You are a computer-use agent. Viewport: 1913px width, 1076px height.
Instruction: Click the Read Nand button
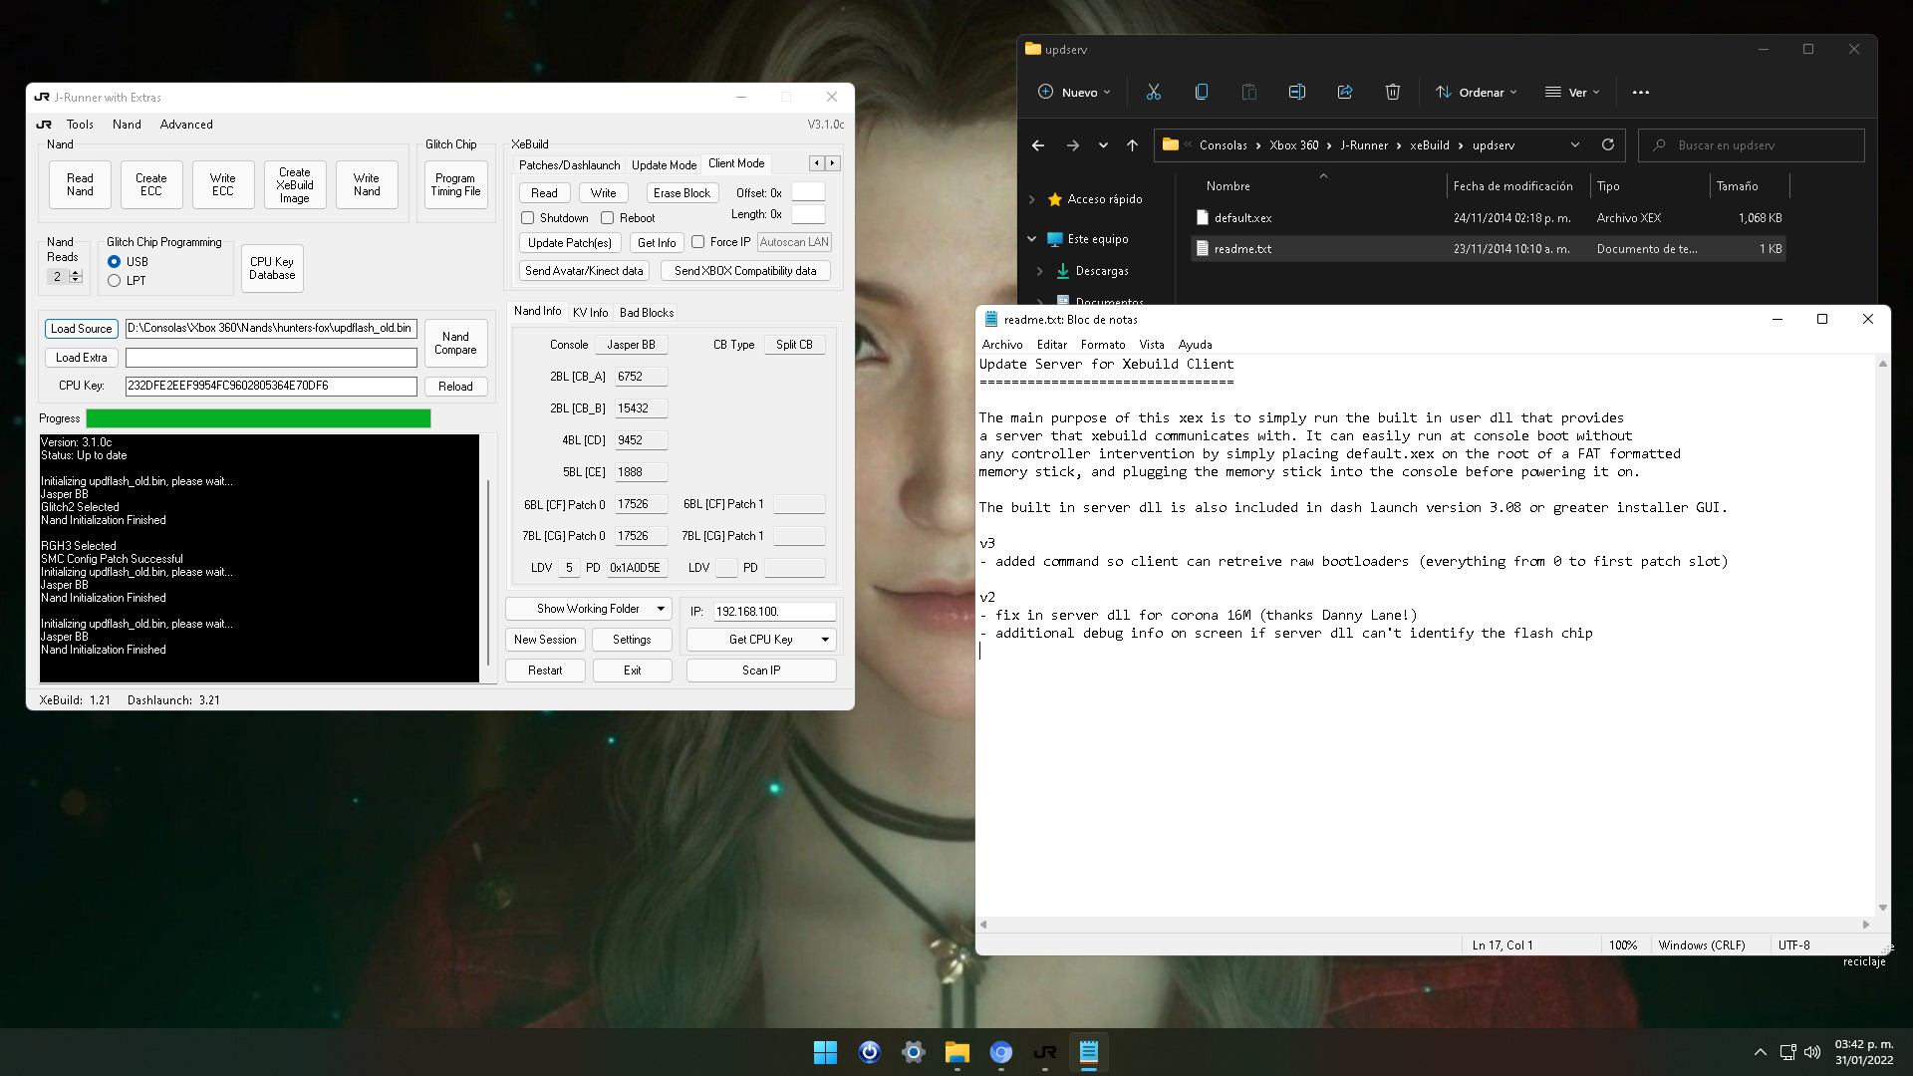pyautogui.click(x=80, y=185)
